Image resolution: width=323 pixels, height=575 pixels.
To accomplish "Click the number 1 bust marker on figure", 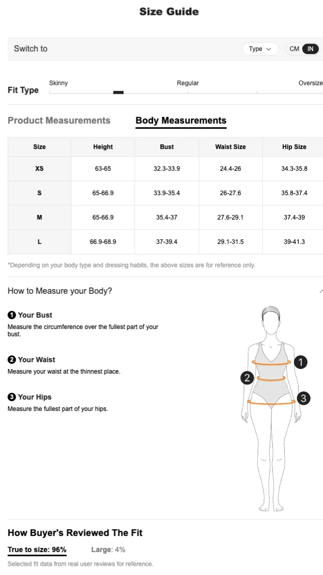I will 300,362.
